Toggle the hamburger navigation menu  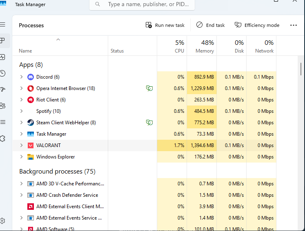[2, 24]
